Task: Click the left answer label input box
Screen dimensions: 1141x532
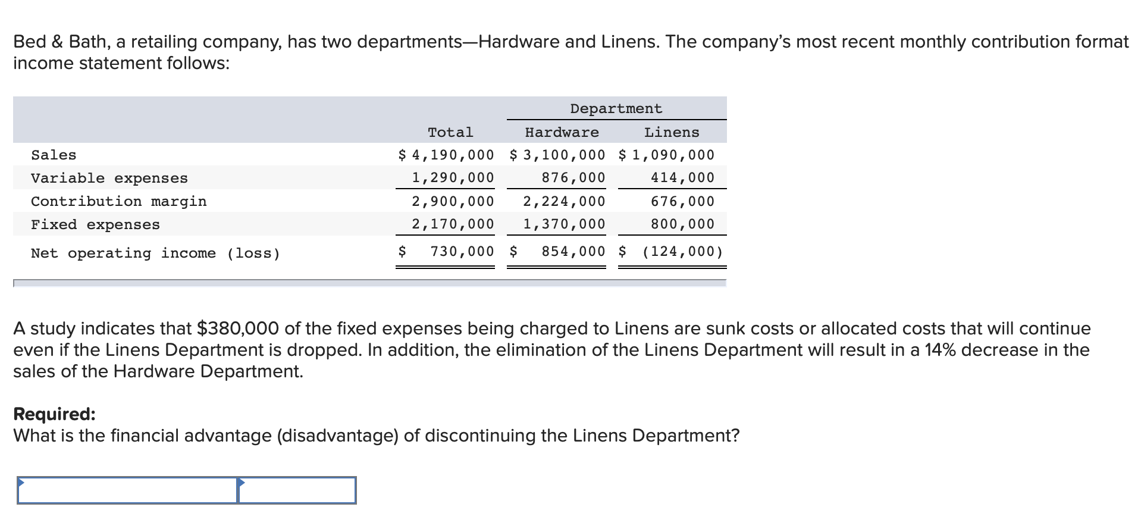Action: (127, 490)
